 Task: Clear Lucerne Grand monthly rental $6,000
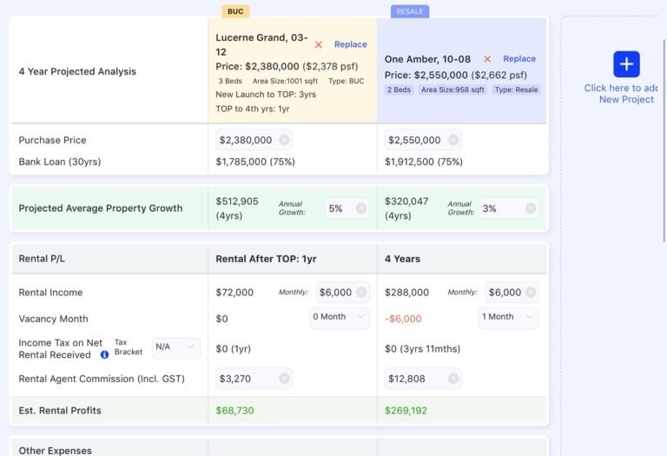click(x=361, y=292)
